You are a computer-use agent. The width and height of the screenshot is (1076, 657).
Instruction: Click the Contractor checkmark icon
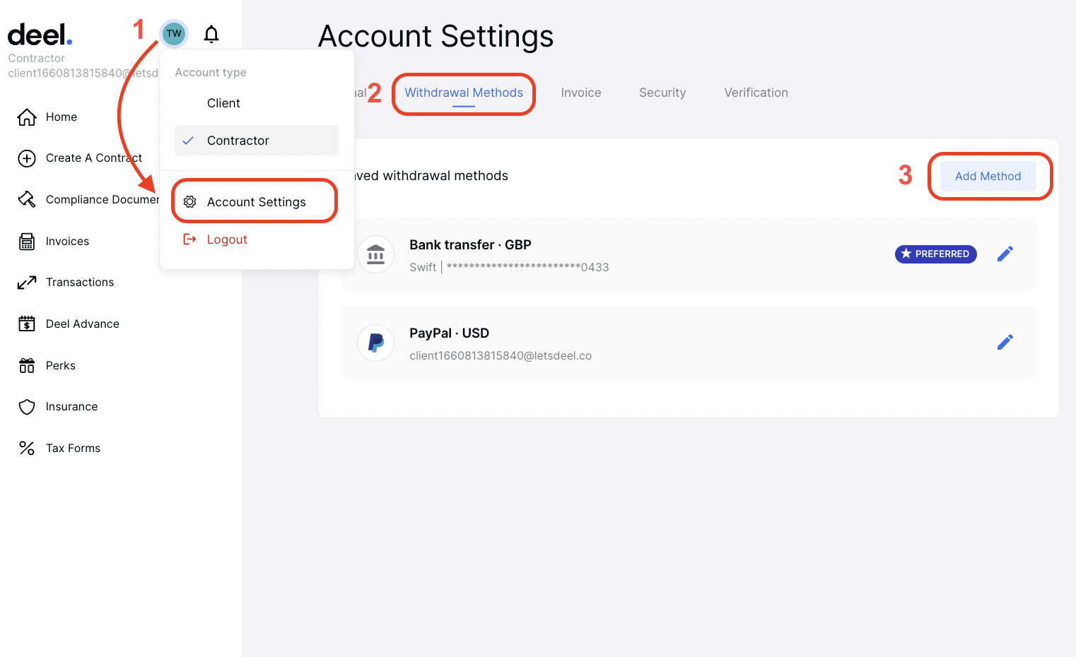[188, 141]
